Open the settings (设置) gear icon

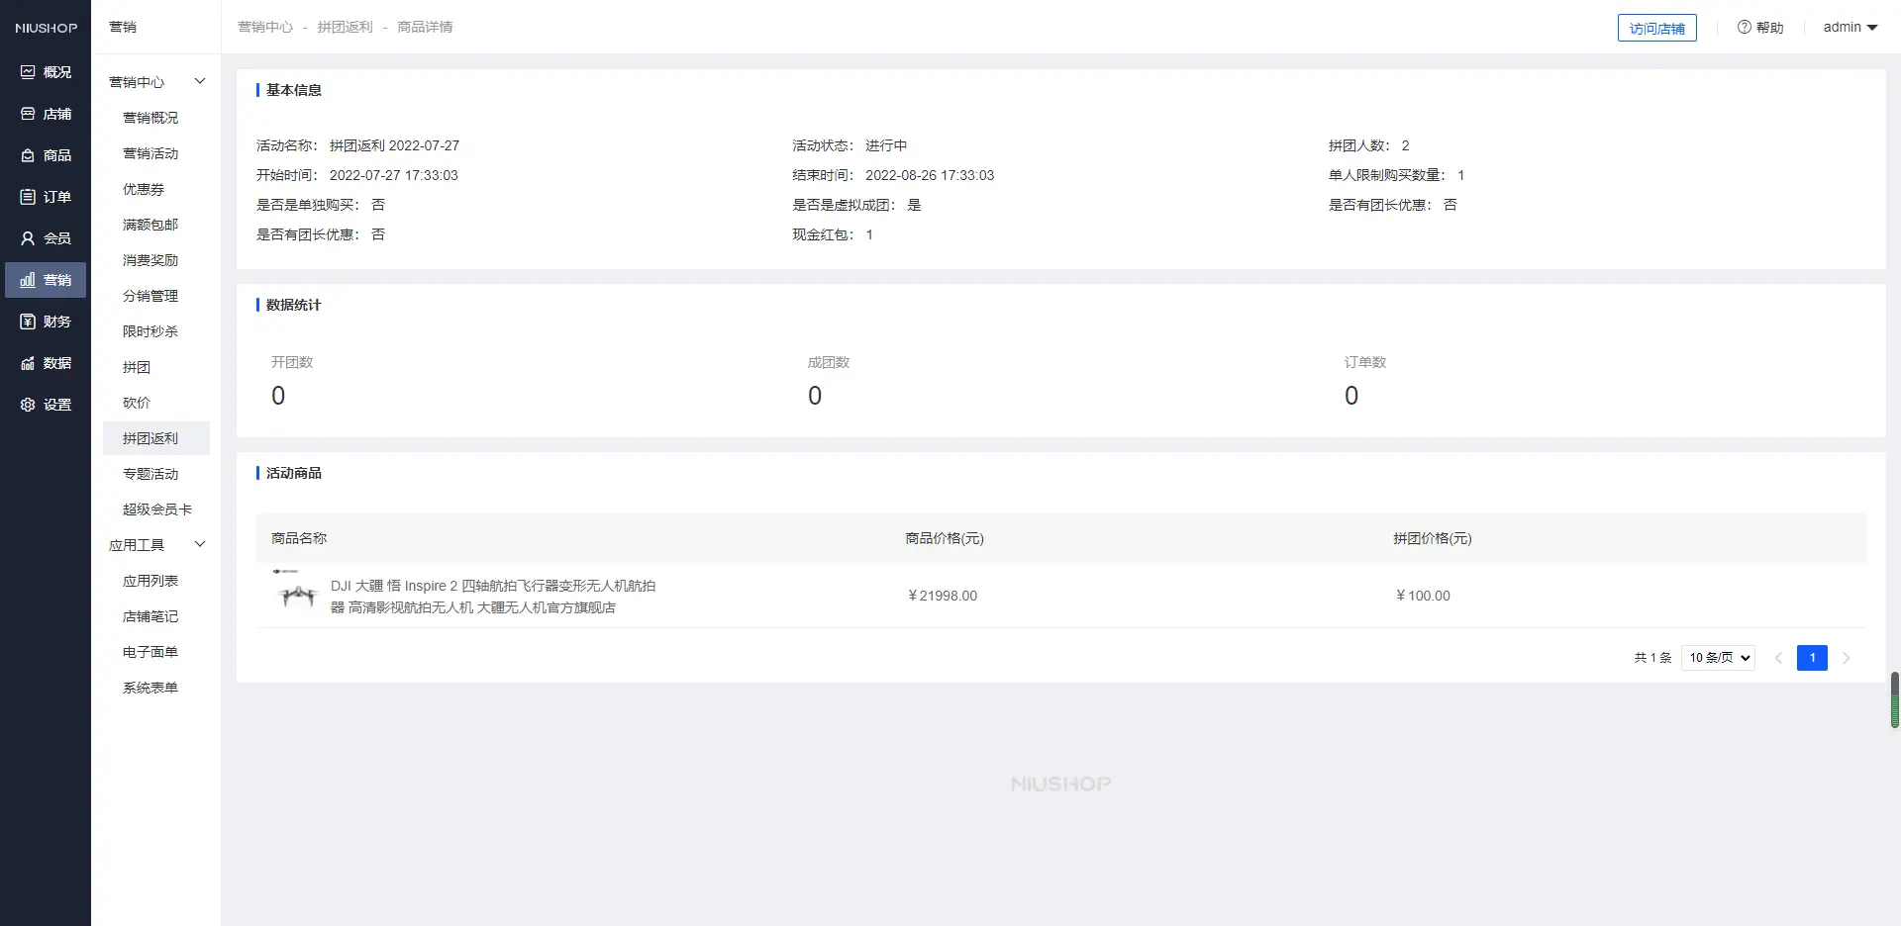click(28, 405)
